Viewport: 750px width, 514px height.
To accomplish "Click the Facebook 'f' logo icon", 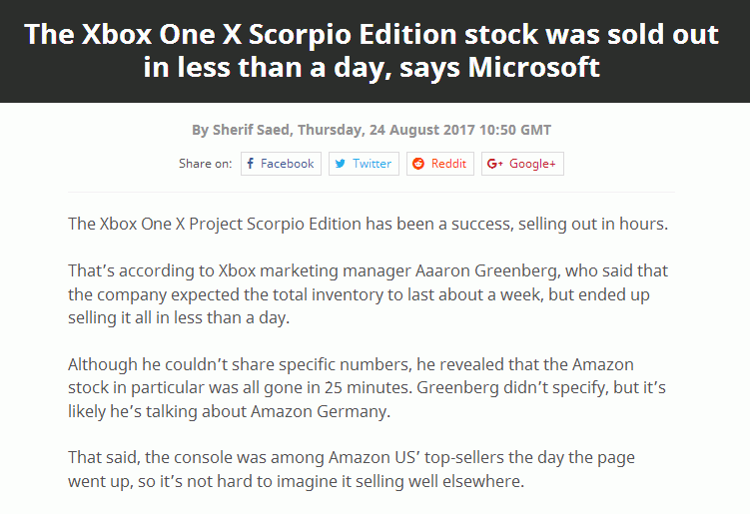I will click(250, 164).
